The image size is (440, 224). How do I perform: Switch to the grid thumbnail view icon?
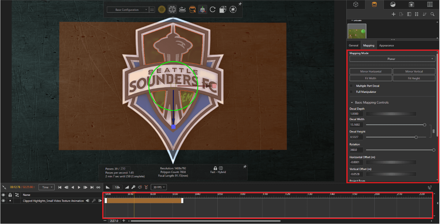click(417, 14)
